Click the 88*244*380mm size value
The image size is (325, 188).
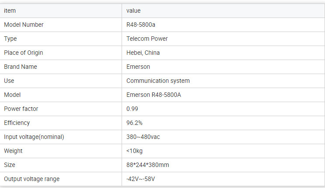[147, 165]
